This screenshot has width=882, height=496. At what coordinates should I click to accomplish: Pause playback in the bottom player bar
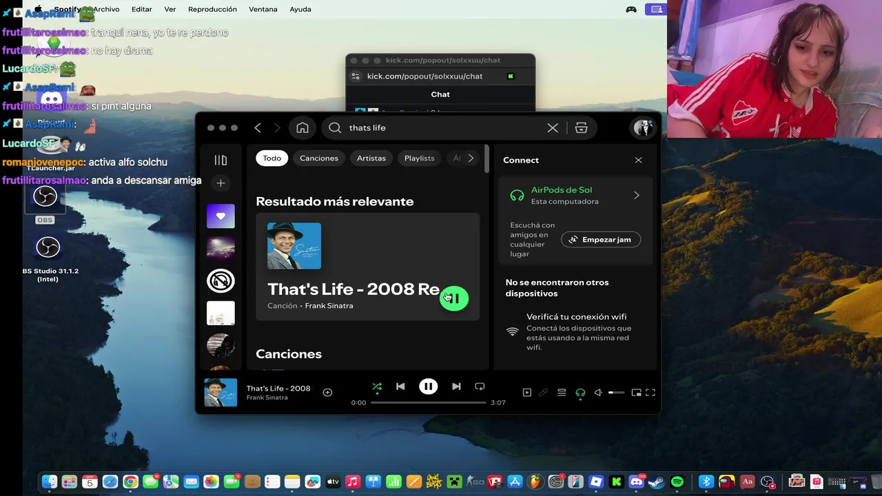click(x=428, y=386)
